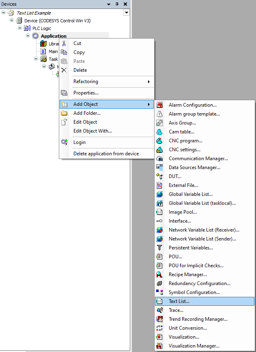Select the PLC Logic tree item
The height and width of the screenshot is (352, 256).
(41, 28)
